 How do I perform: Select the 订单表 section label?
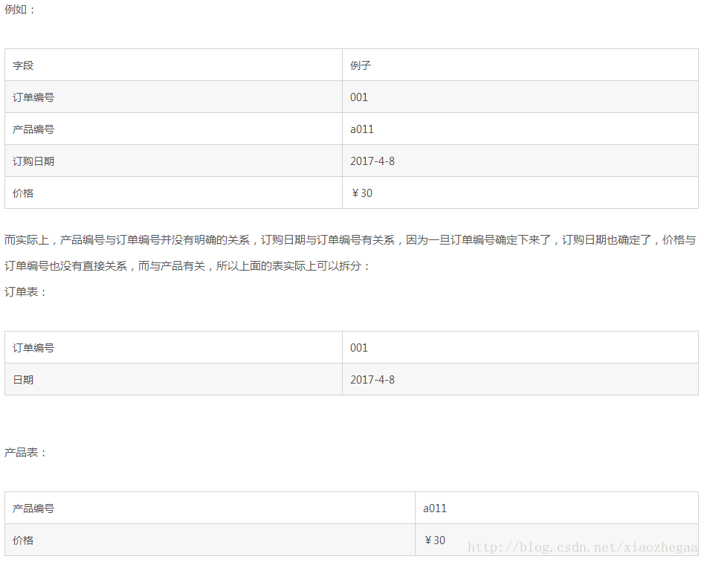(20, 291)
